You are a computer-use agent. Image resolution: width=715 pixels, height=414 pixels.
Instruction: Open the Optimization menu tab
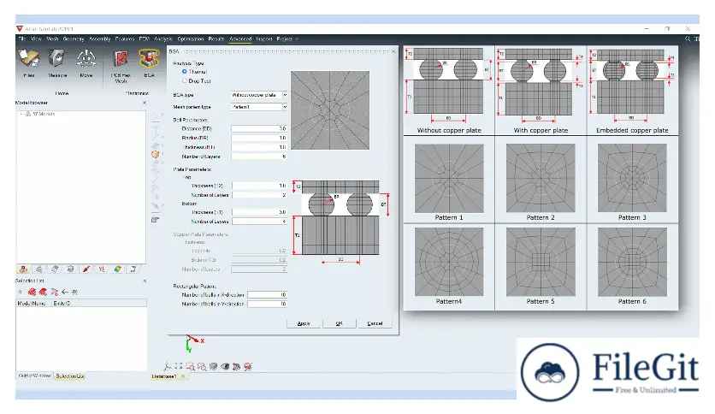(x=191, y=39)
